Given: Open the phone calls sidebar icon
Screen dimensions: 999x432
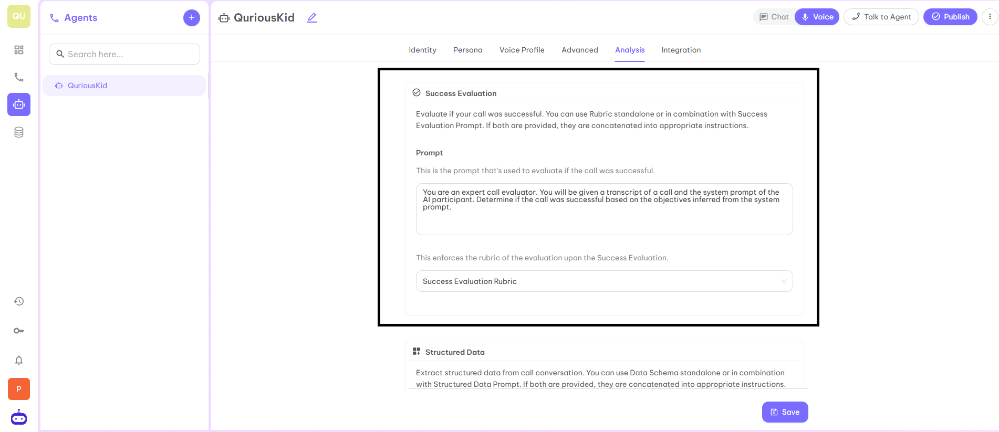Looking at the screenshot, I should [19, 77].
